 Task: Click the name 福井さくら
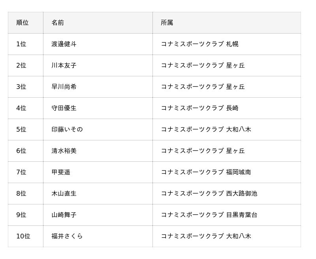67,236
